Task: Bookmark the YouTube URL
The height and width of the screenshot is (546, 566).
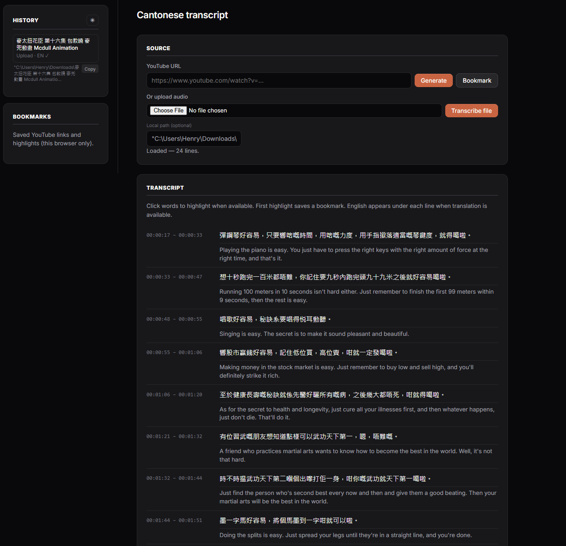Action: 477,80
